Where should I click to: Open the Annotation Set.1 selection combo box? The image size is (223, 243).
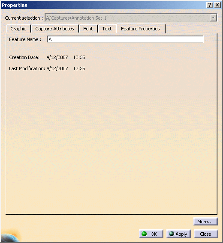131,18
